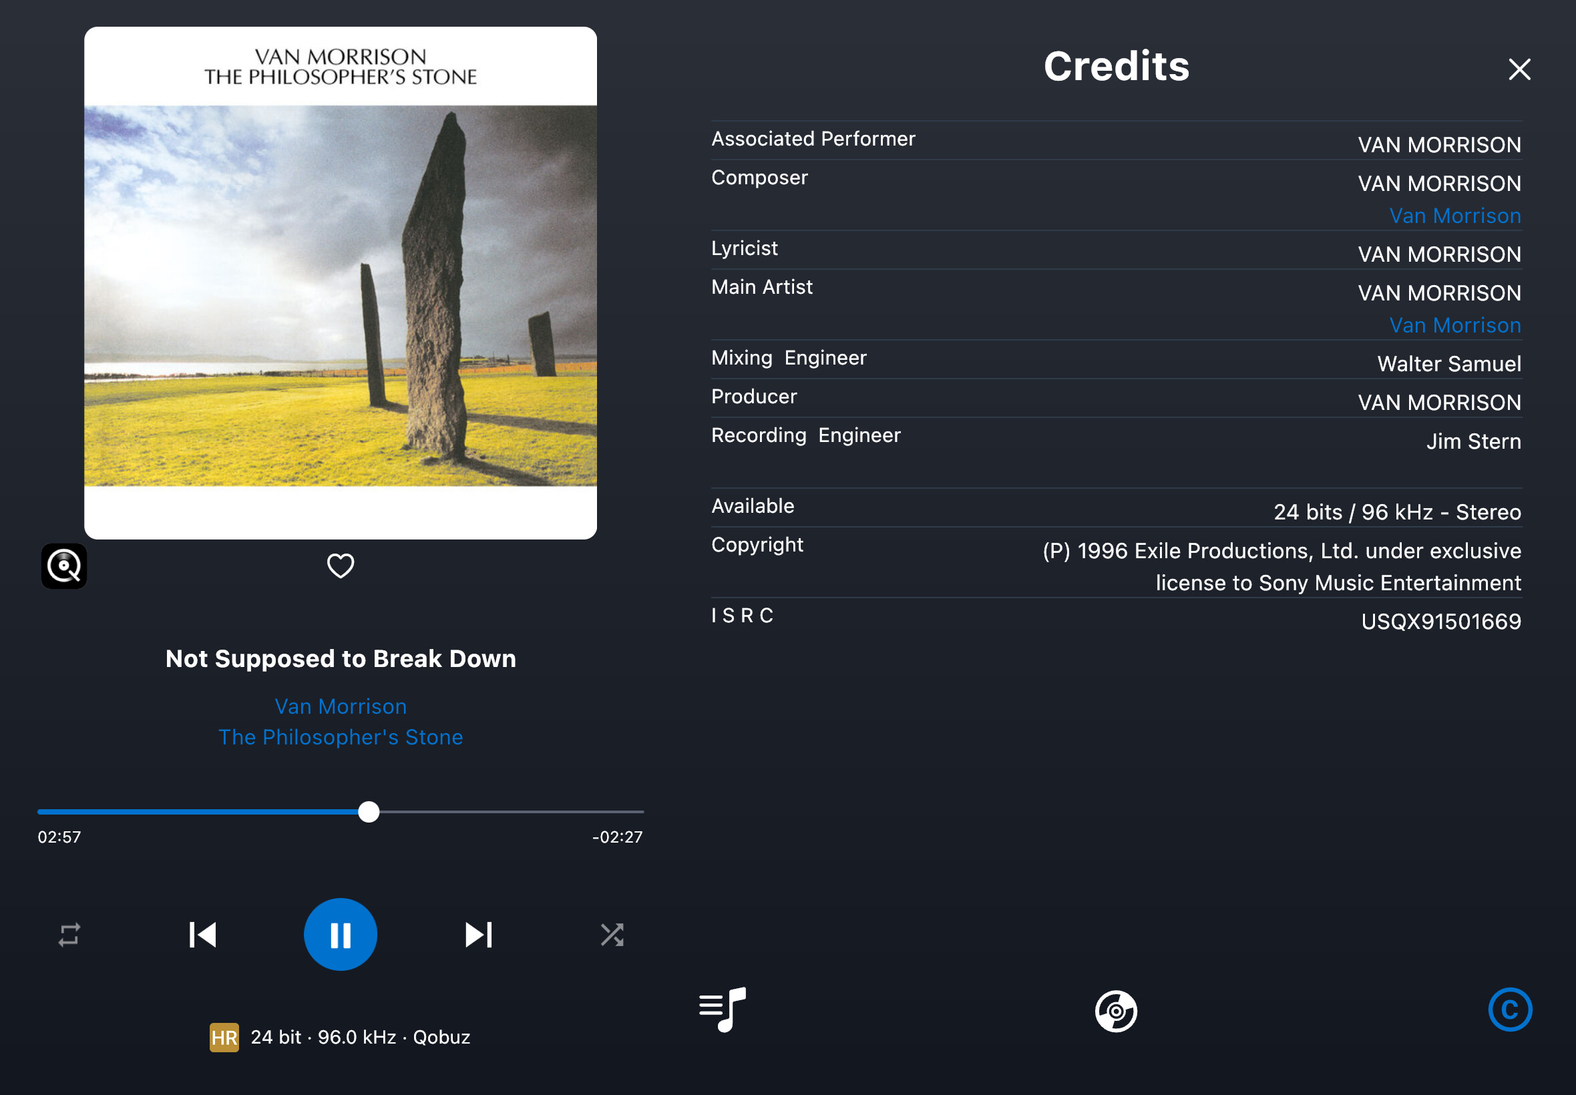
Task: Click the HR hi-res quality badge
Action: [224, 1037]
